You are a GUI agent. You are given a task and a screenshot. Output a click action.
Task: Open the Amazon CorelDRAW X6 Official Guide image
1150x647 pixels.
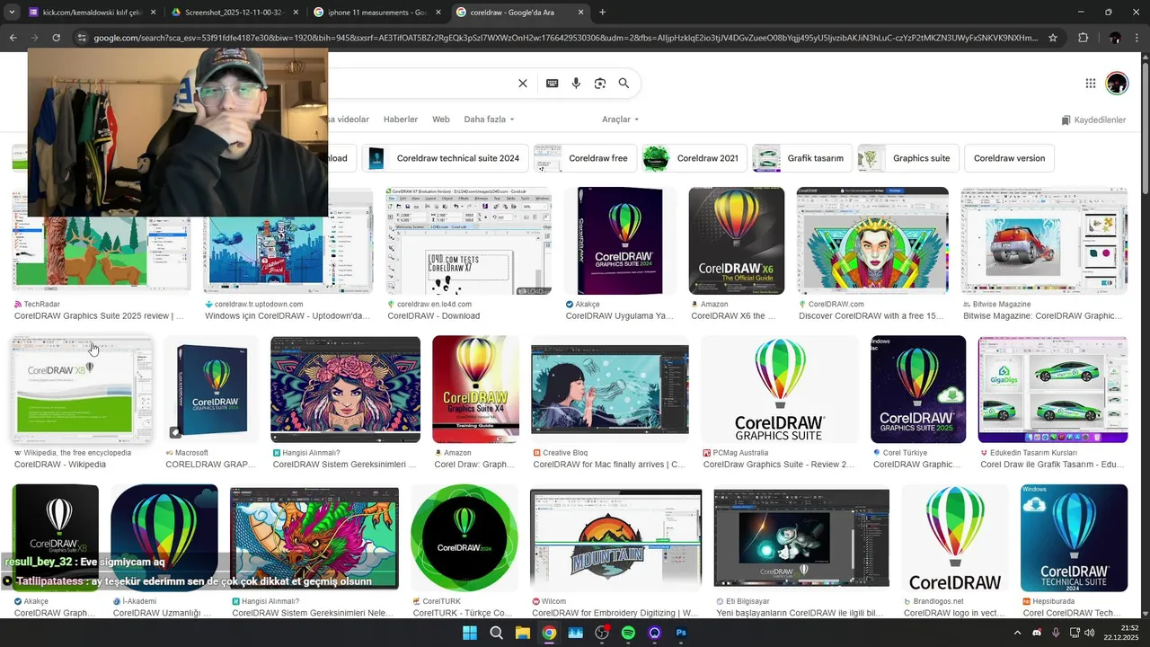tap(737, 241)
